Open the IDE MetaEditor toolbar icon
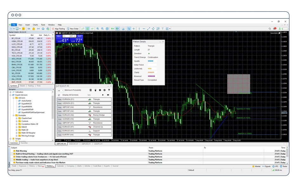This screenshot has height=187, width=297. (x=29, y=29)
